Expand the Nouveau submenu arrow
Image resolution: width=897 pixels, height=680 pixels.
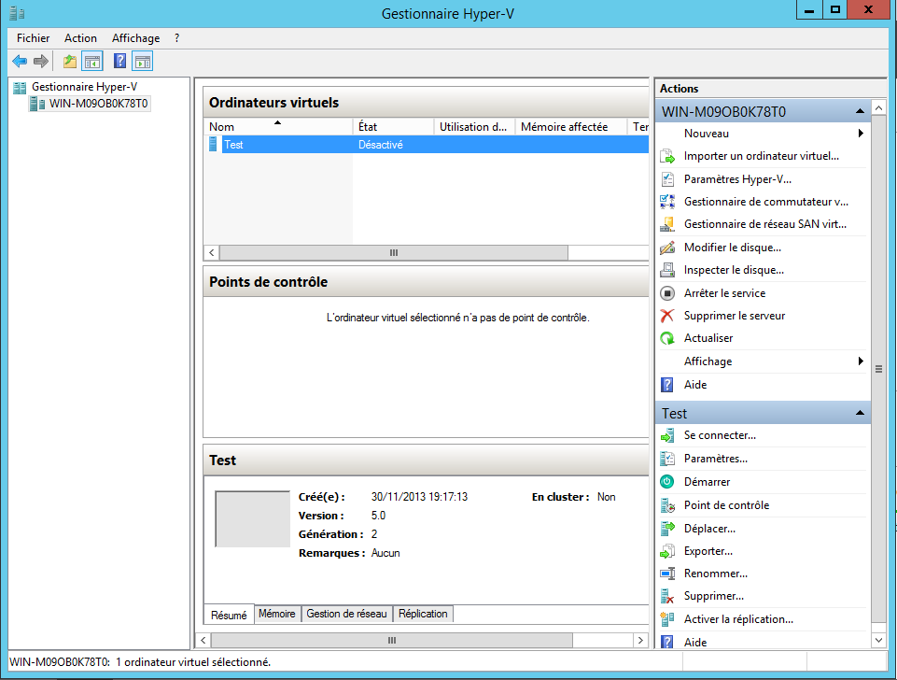coord(861,134)
